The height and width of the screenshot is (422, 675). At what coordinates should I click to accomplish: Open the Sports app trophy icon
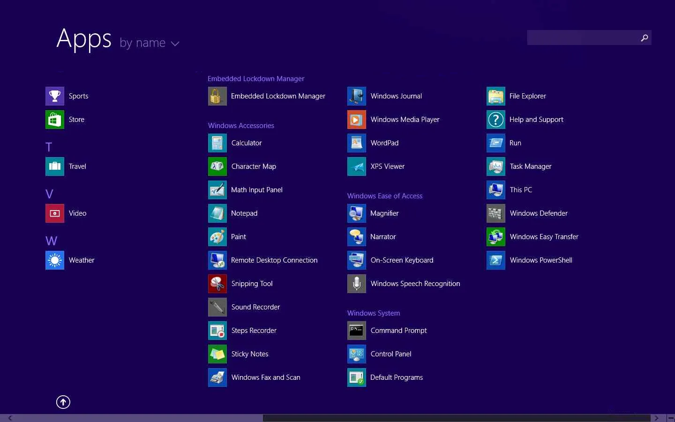[x=55, y=96]
